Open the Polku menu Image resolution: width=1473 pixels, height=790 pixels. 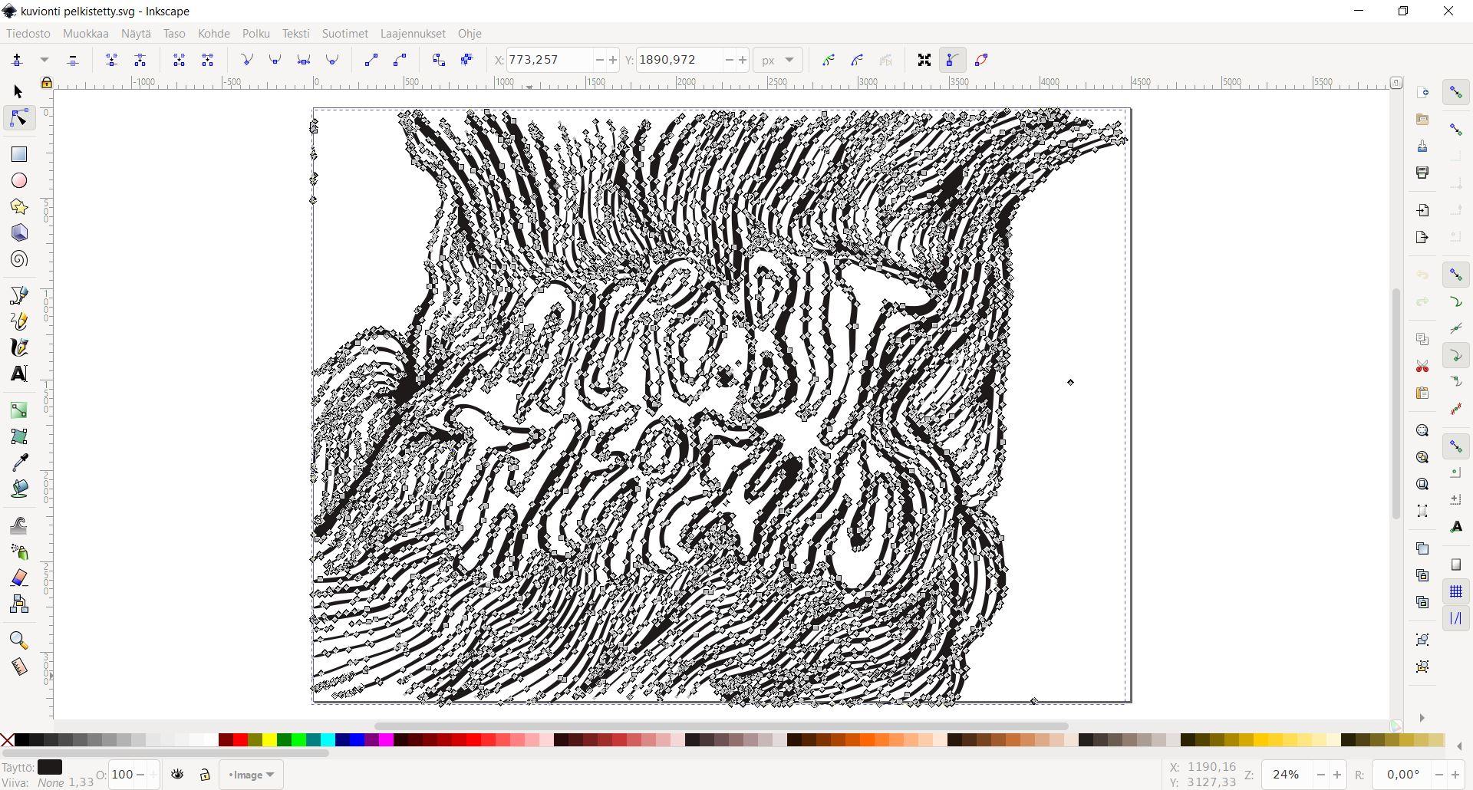point(255,34)
